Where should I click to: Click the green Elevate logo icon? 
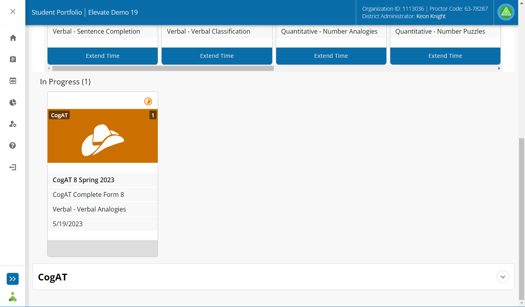13,297
